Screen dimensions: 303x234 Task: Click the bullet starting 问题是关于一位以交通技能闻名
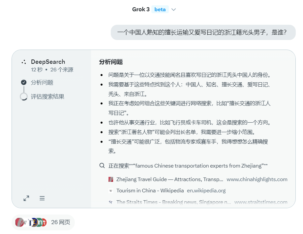point(189,75)
